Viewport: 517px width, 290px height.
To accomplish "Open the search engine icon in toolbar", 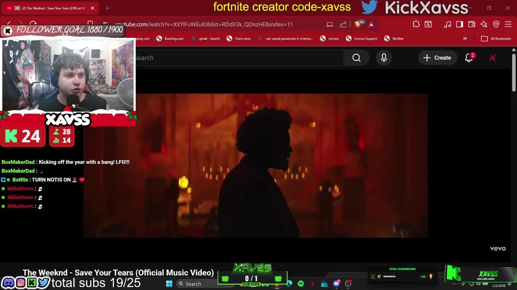I will click(428, 24).
